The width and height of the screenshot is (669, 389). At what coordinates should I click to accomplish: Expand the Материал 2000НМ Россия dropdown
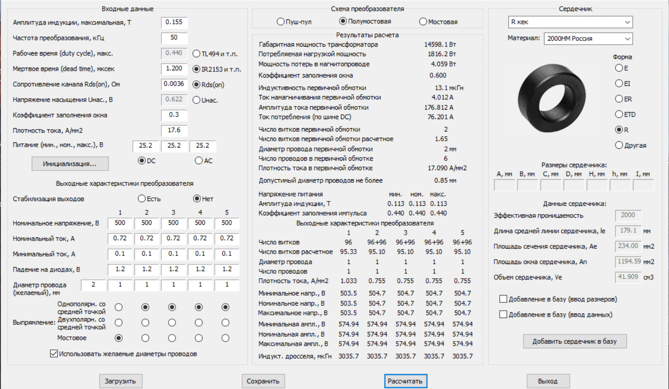point(588,38)
